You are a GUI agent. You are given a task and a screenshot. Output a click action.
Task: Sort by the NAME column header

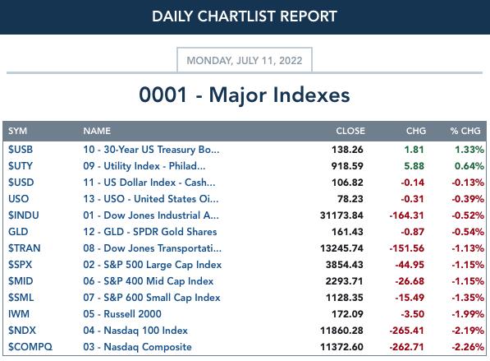click(97, 131)
